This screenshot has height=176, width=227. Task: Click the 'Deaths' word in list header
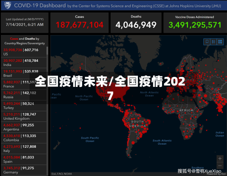30,39
